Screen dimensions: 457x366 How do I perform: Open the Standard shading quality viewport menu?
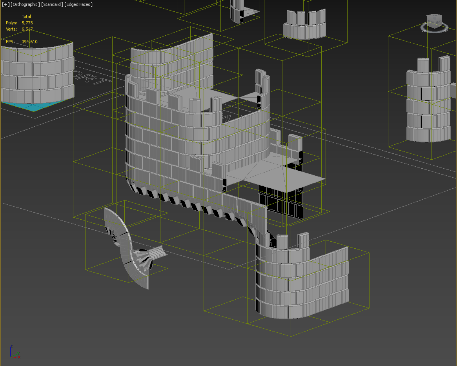click(x=52, y=4)
